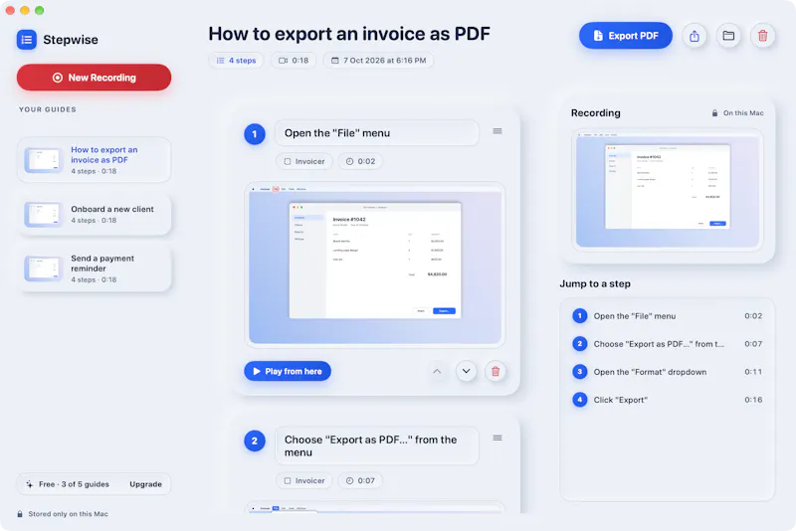
Task: Jump to step 'Click "Export"'
Action: coord(668,400)
